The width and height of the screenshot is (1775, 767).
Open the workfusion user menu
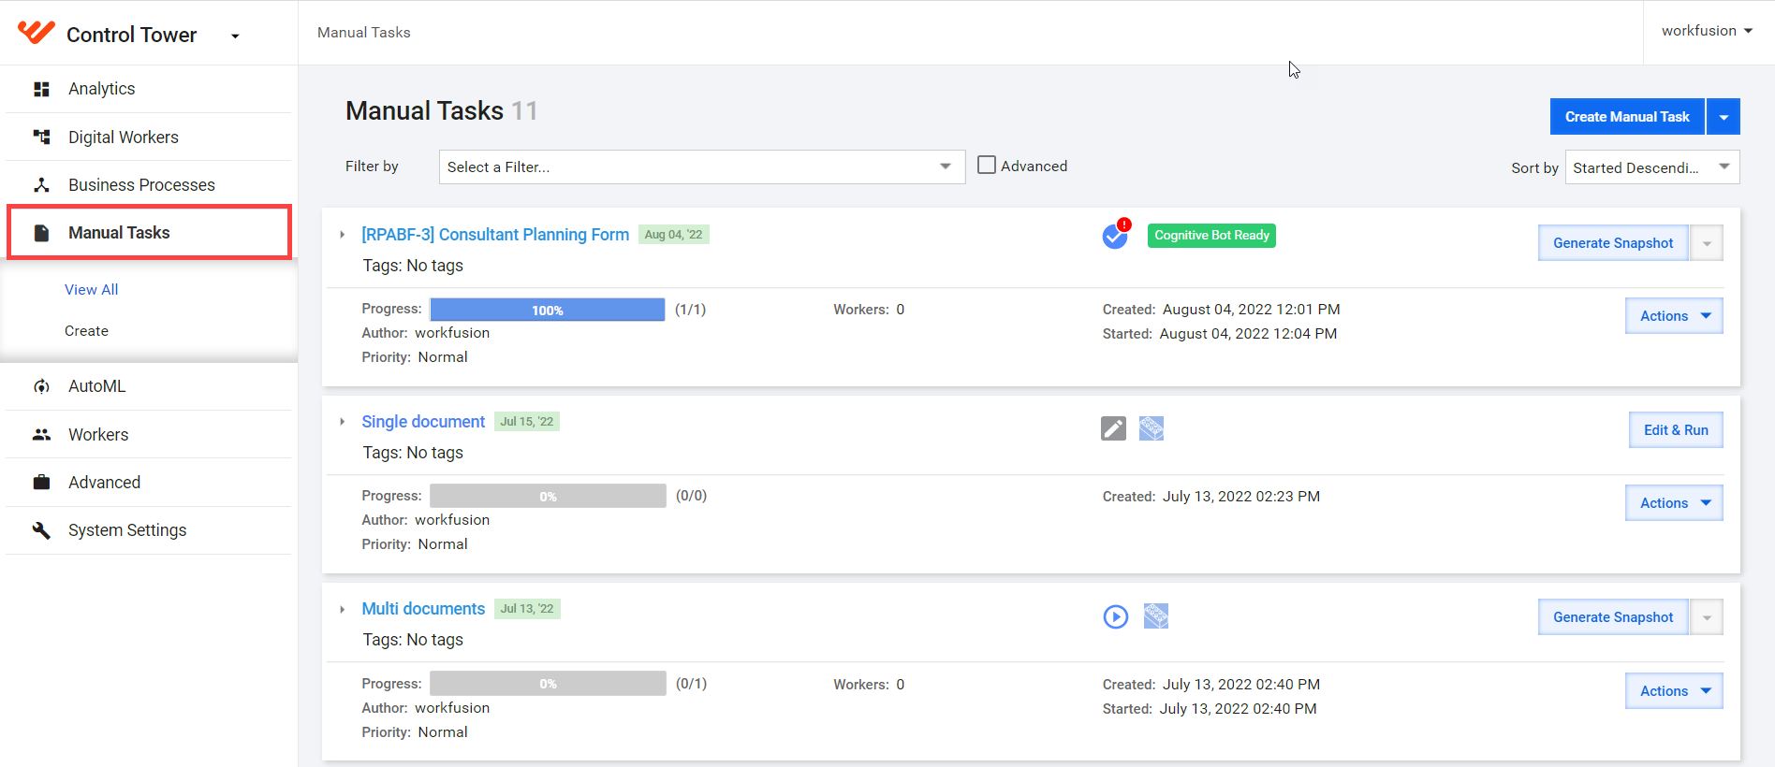pyautogui.click(x=1707, y=31)
